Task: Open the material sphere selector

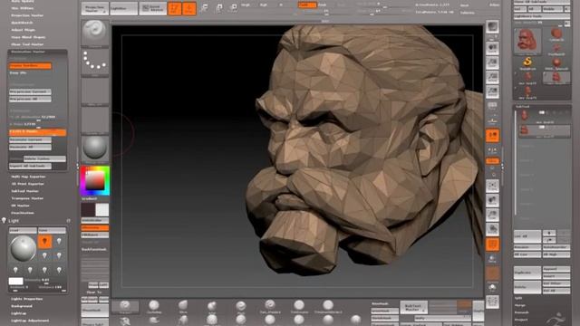Action: point(94,149)
